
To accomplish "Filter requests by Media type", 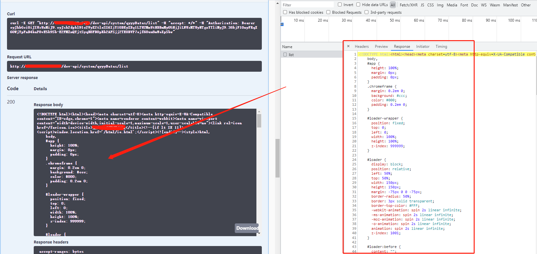I will point(452,5).
